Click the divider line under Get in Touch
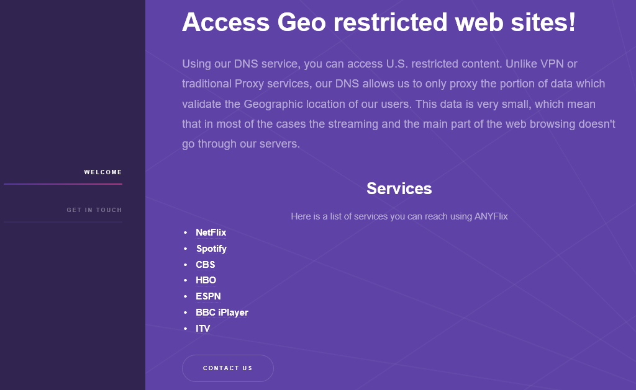Viewport: 636px width, 390px height. 63,222
